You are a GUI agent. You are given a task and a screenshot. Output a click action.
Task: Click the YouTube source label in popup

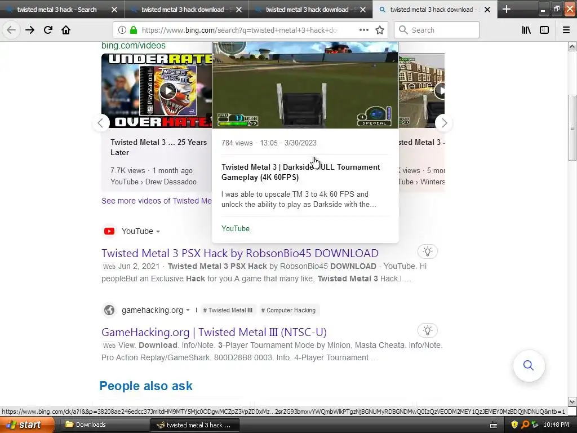(236, 228)
